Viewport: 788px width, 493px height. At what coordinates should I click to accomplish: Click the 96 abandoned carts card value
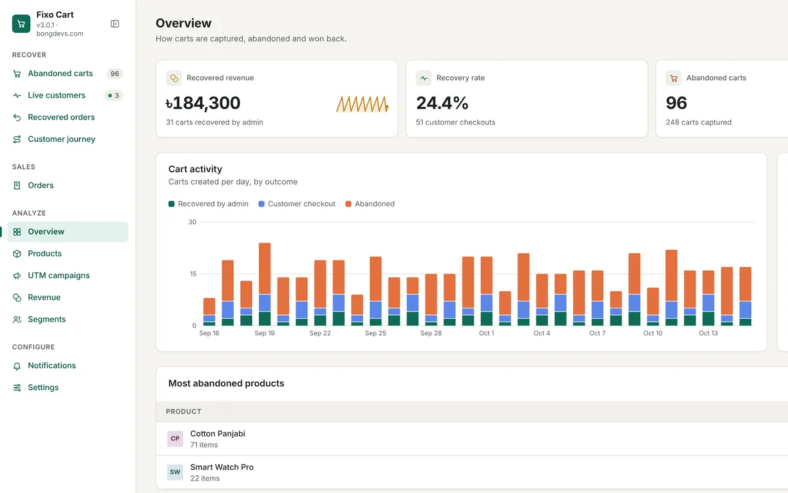676,103
